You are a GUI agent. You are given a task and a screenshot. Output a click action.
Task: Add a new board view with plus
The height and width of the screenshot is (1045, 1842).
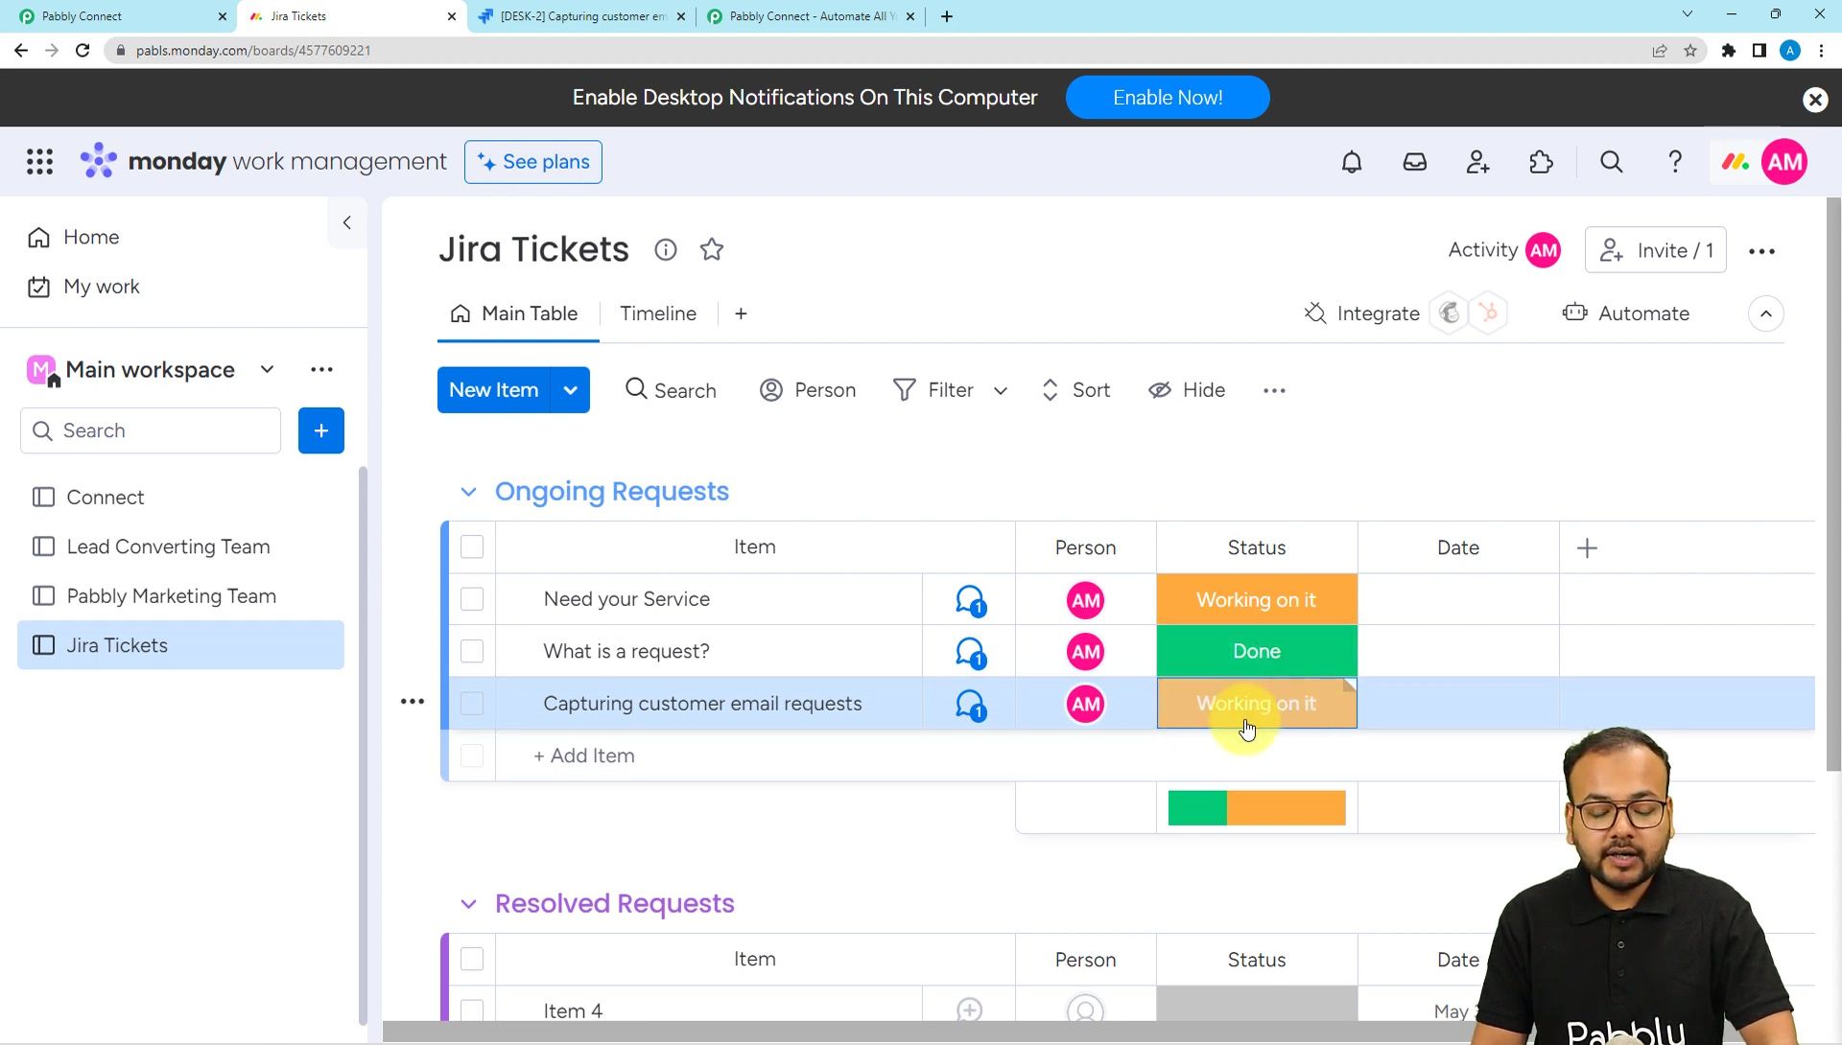(741, 313)
